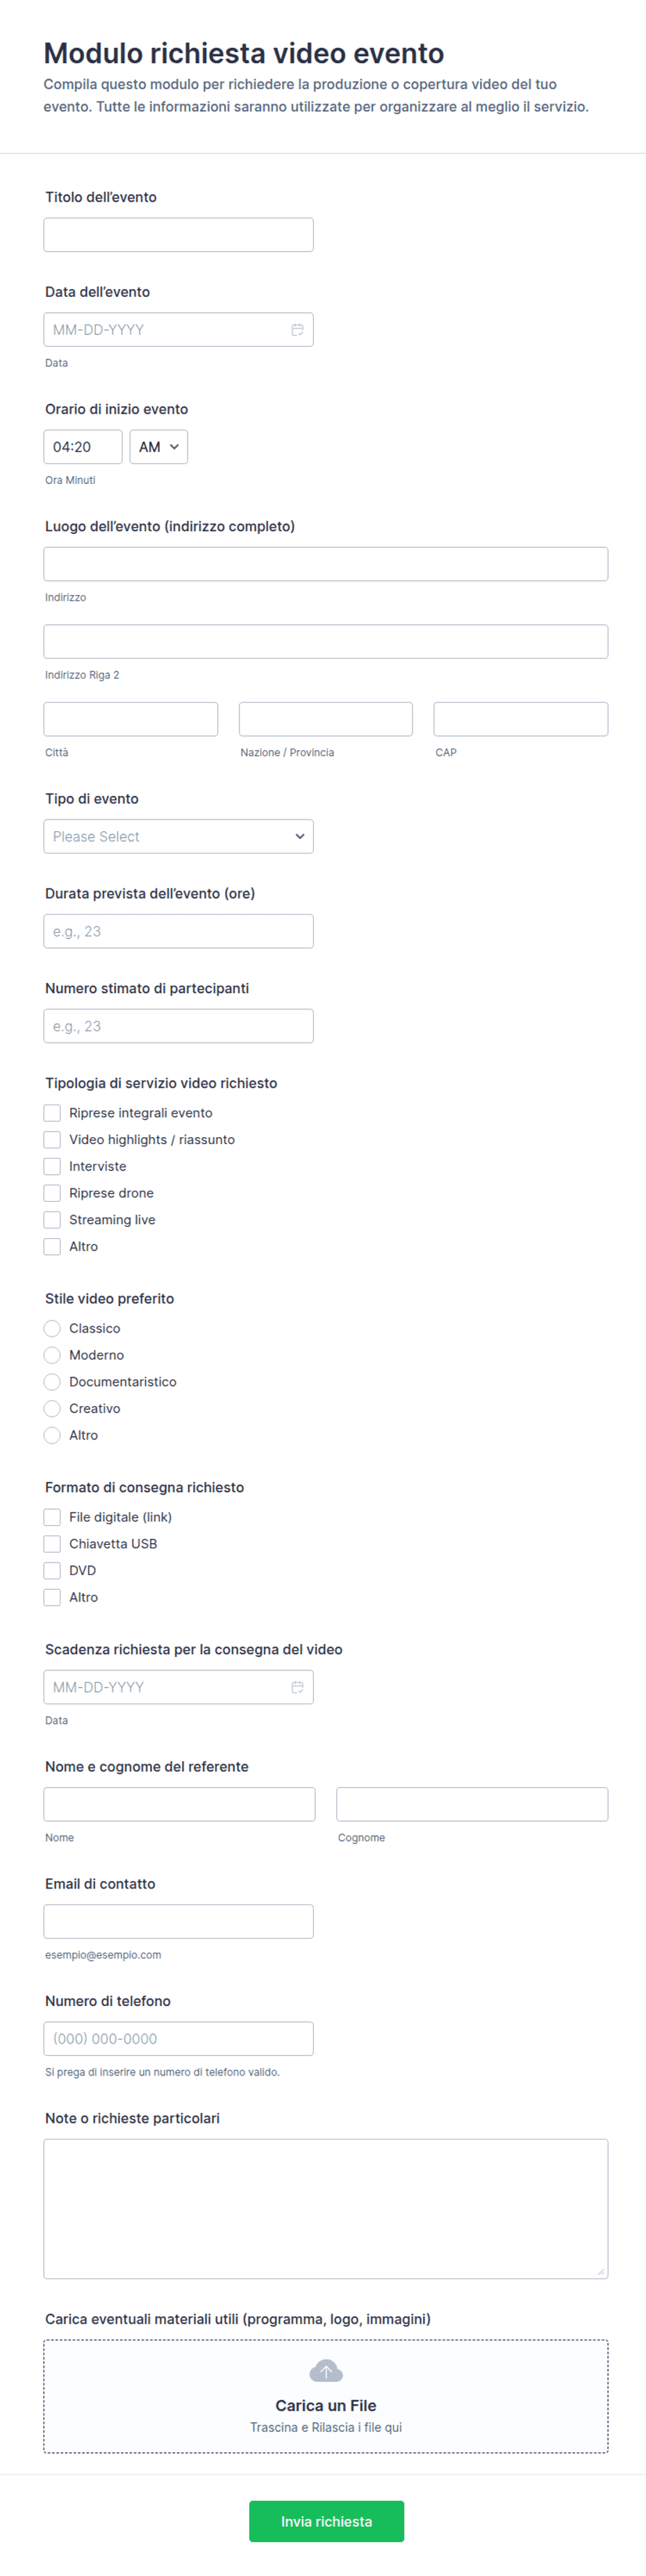Focus the Numero di telefono field
This screenshot has height=2576, width=646.
tap(179, 2038)
